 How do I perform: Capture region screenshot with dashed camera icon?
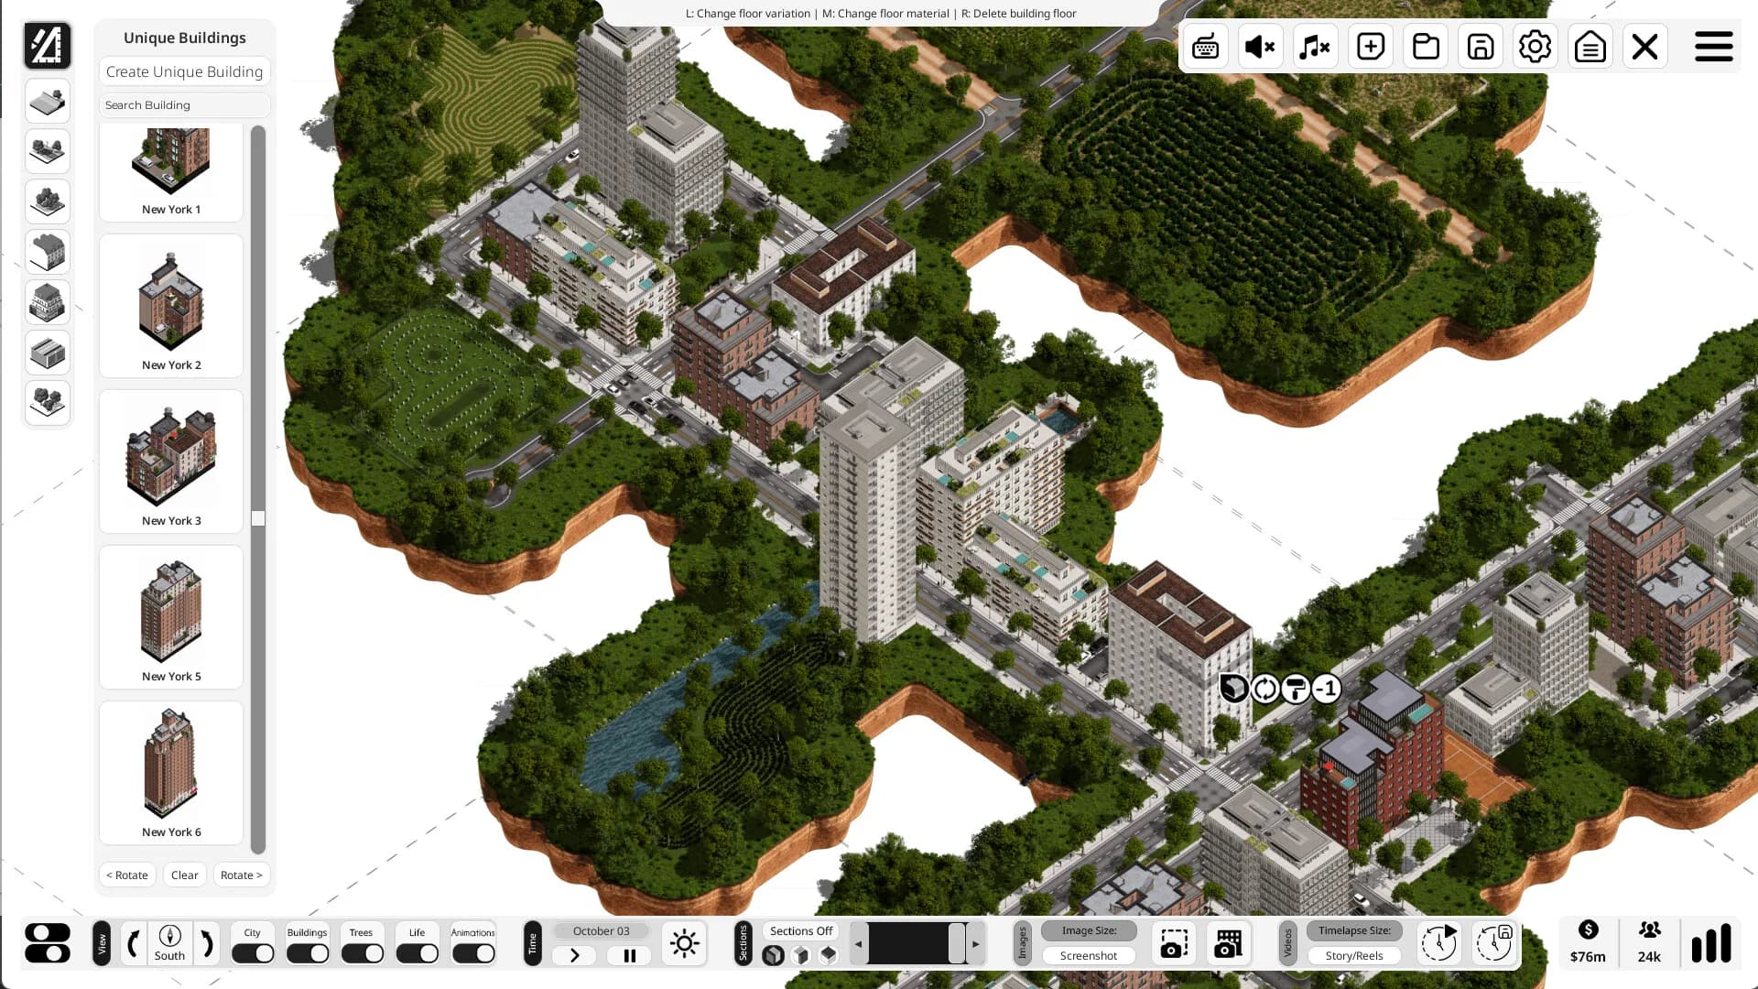tap(1174, 943)
